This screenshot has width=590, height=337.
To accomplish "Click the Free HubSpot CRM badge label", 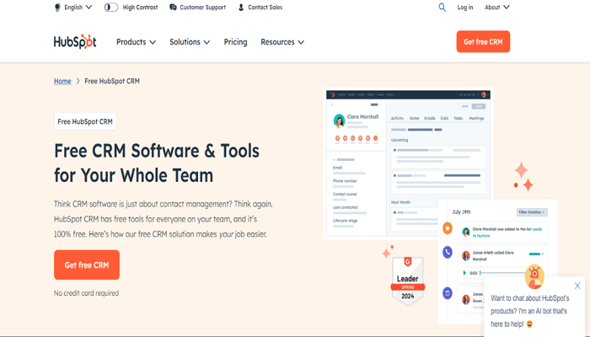I will pos(85,121).
